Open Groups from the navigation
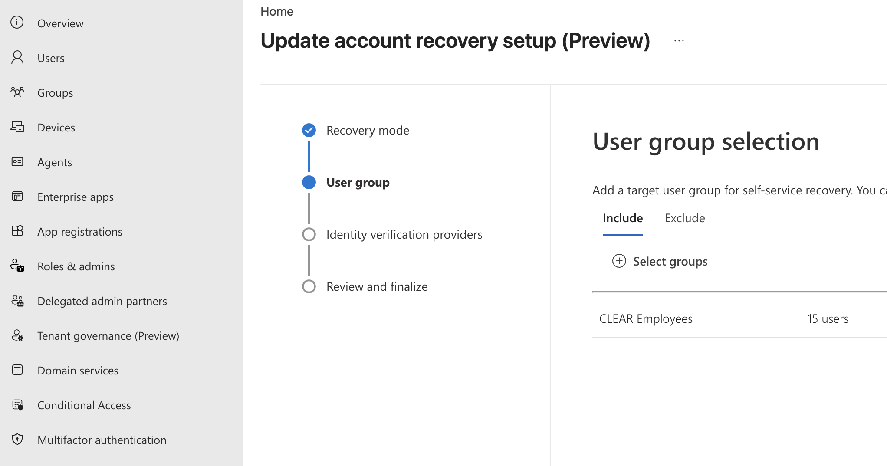The image size is (887, 466). click(x=55, y=93)
